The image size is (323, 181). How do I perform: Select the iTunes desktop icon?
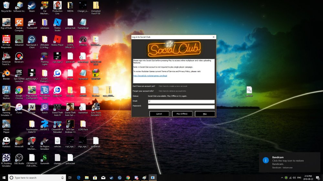pyautogui.click(x=19, y=108)
